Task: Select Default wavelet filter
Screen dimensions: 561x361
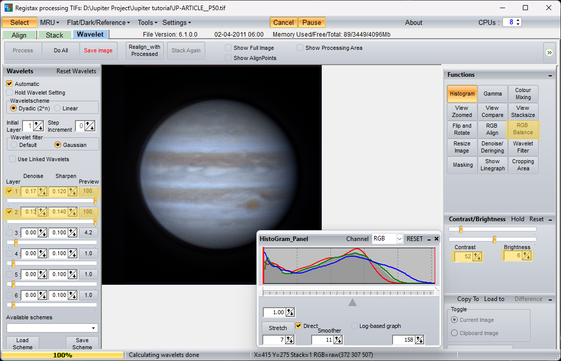Action: point(14,145)
